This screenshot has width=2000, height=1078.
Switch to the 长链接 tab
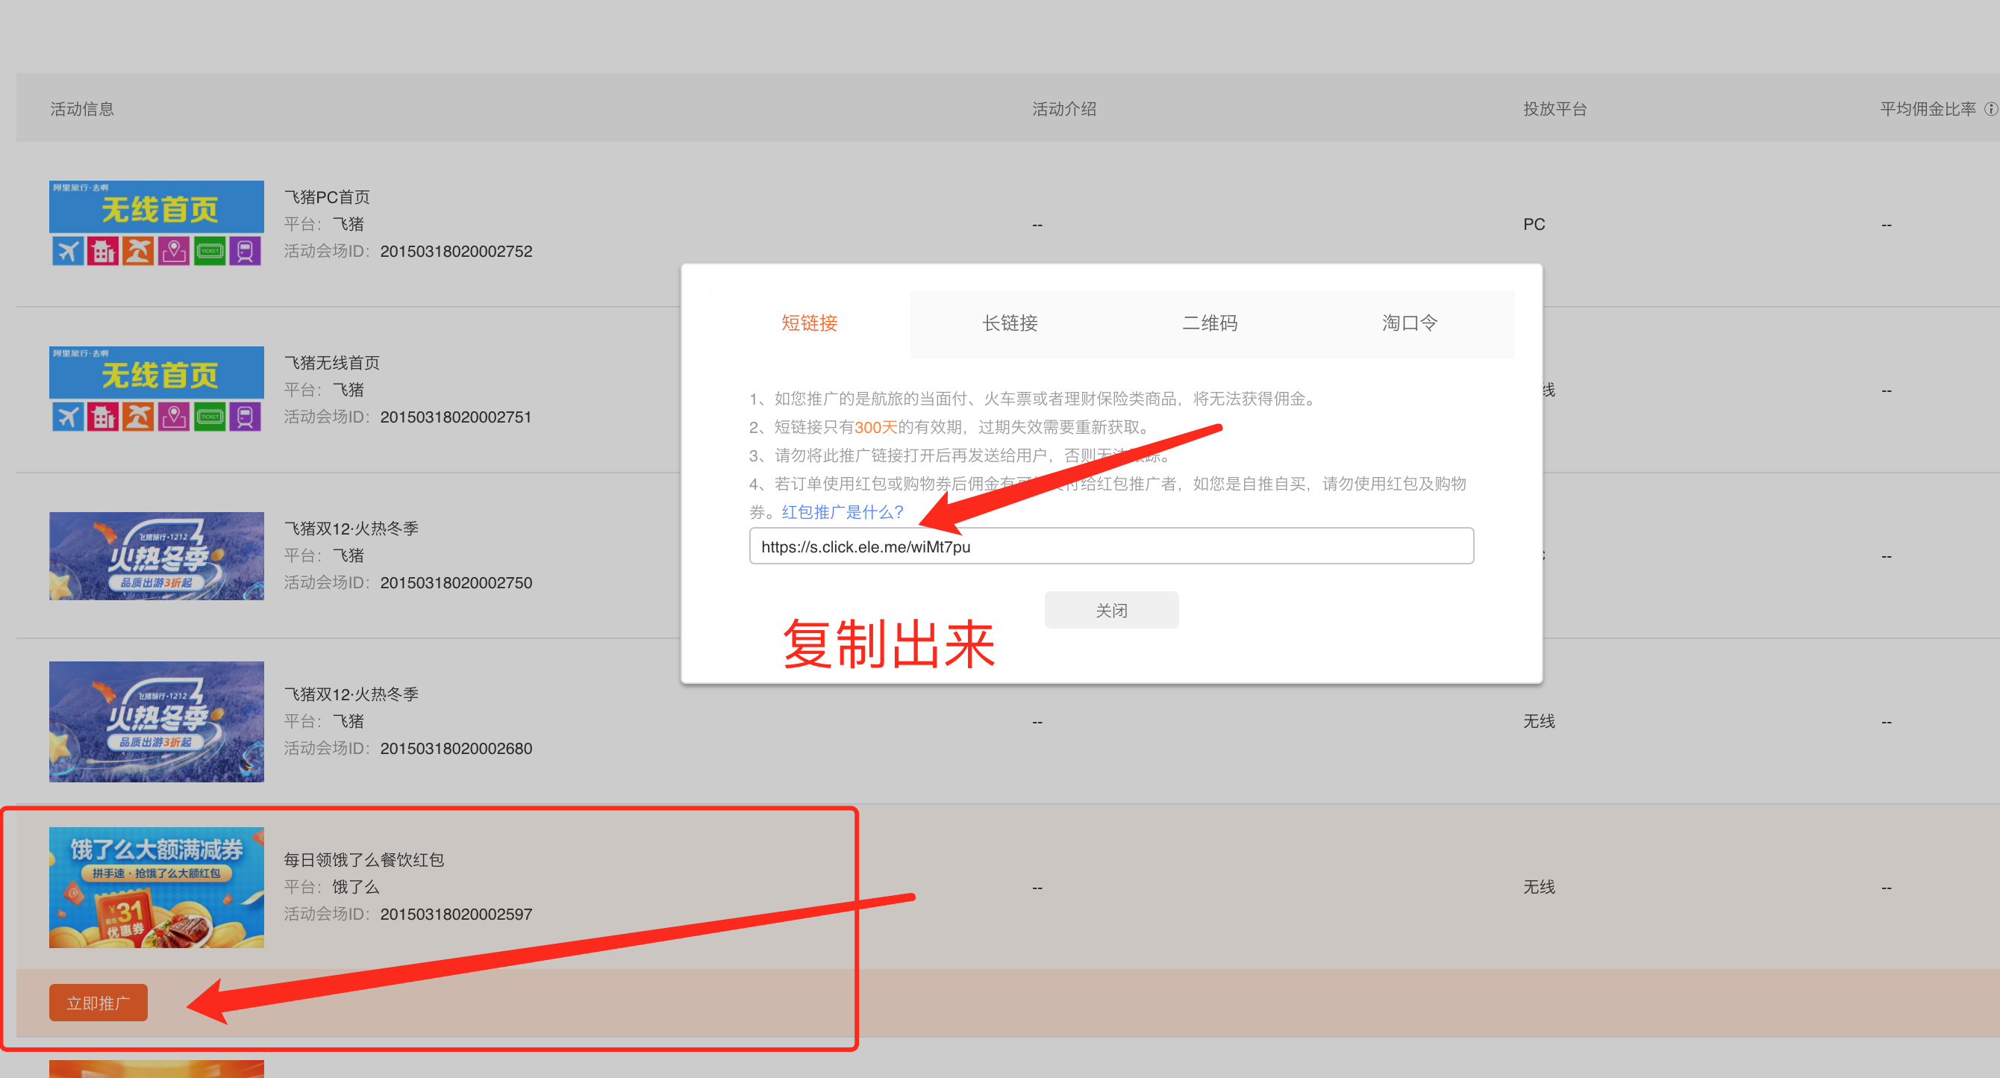coord(1009,323)
